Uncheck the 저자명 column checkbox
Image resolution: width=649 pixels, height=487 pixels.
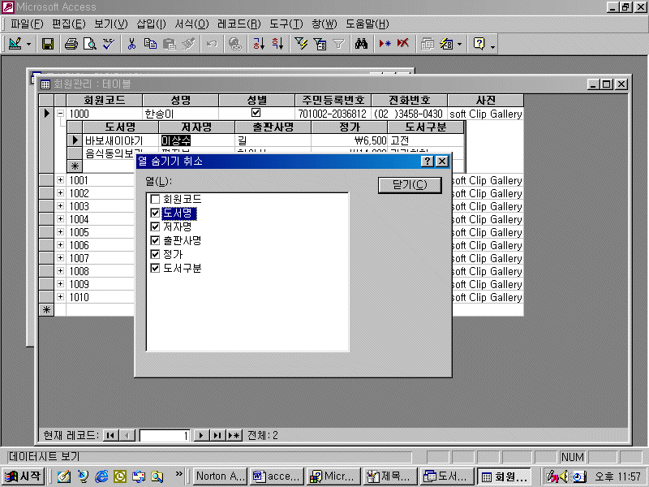155,226
